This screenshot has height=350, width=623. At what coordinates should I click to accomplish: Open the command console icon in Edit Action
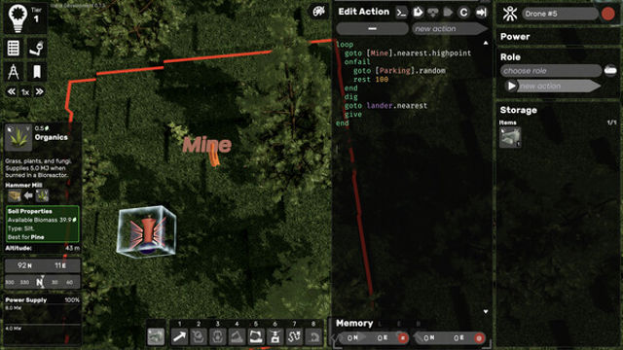[402, 13]
